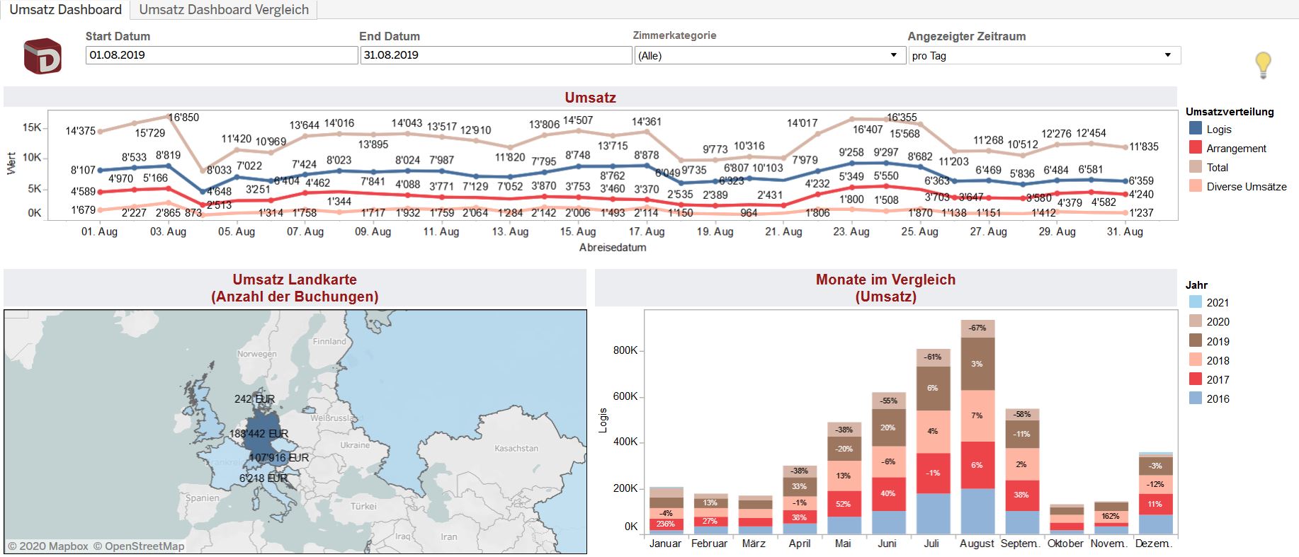Click the Umsatz chart title
Screen dimensions: 1299x557
[x=590, y=98]
